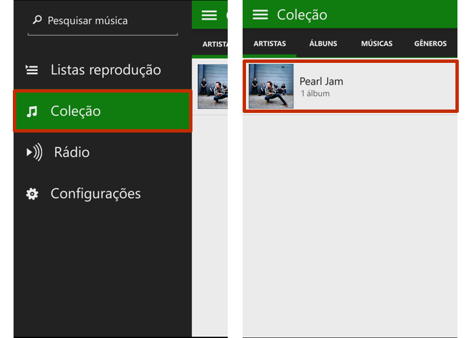Switch to the GÊNEROS tab
The width and height of the screenshot is (471, 338).
(x=430, y=43)
